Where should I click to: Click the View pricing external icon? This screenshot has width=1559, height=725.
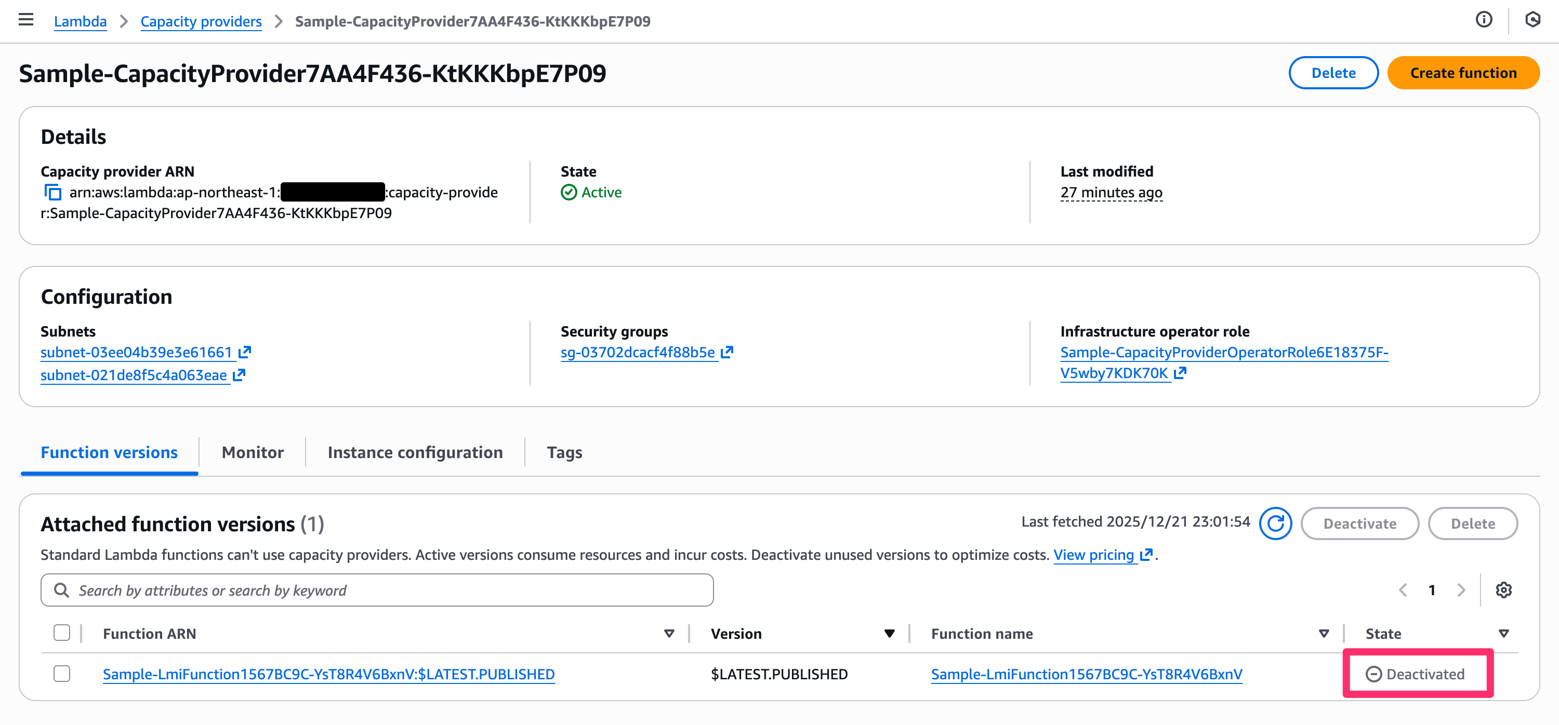[x=1146, y=555]
